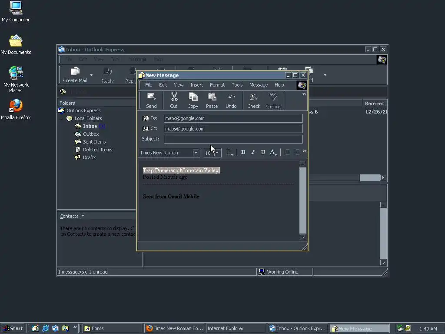
Task: Open paragraph style dropdown
Action: tap(229, 152)
